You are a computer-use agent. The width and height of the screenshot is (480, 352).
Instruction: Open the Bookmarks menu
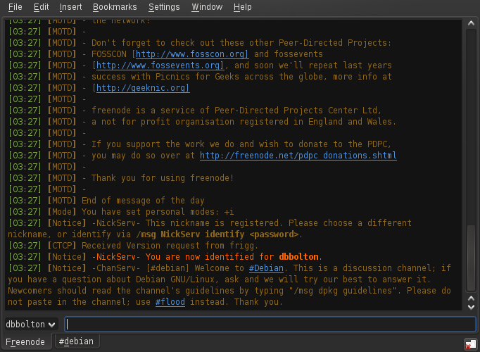coord(115,7)
